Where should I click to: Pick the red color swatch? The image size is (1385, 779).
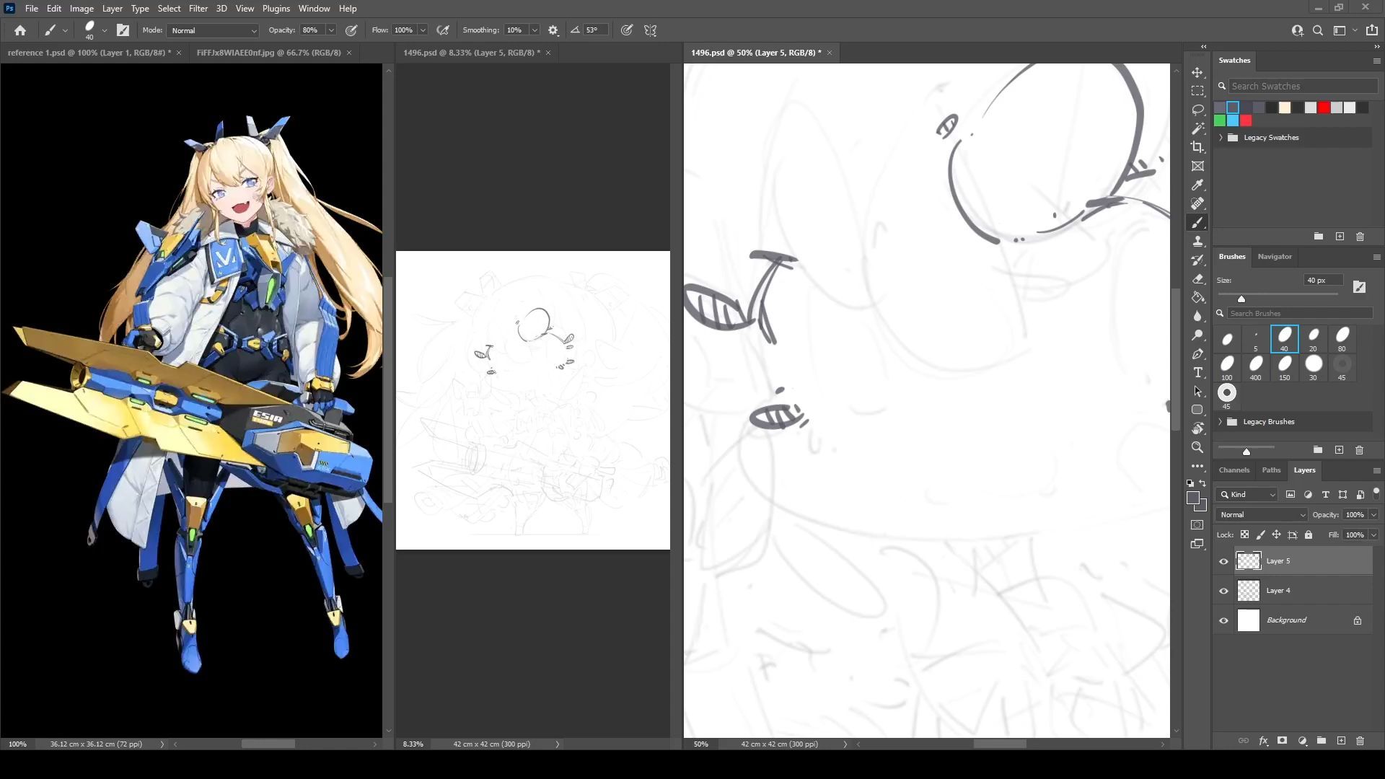[1324, 107]
